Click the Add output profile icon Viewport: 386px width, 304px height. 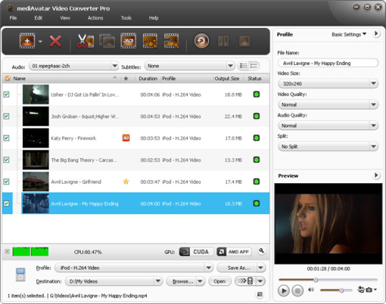pyautogui.click(x=172, y=41)
